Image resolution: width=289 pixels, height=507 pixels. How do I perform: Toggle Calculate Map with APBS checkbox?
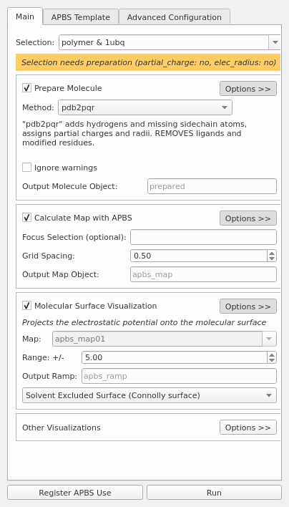click(x=26, y=218)
